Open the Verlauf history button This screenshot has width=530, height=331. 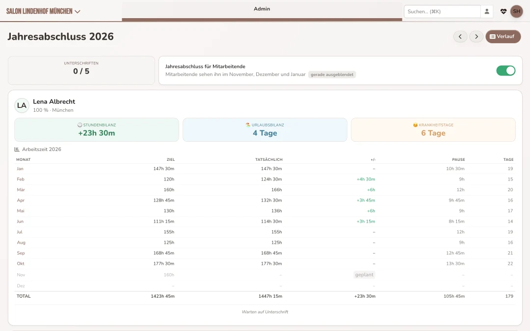coord(503,36)
